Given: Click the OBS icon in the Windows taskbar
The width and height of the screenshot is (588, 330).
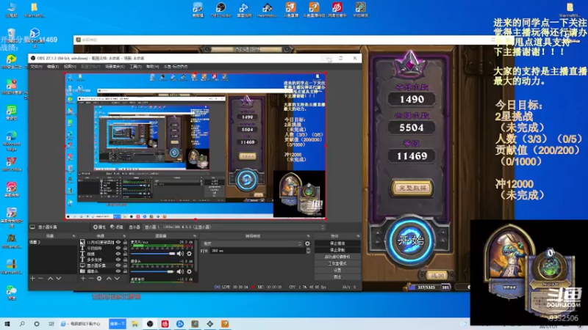Looking at the screenshot, I should [x=150, y=323].
